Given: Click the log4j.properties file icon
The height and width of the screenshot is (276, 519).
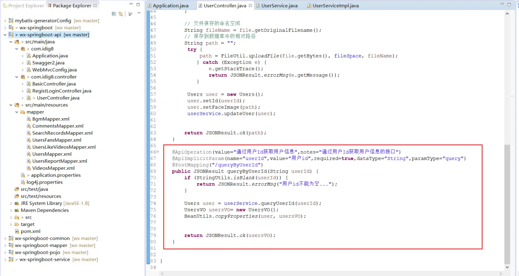Looking at the screenshot, I should coord(23,182).
